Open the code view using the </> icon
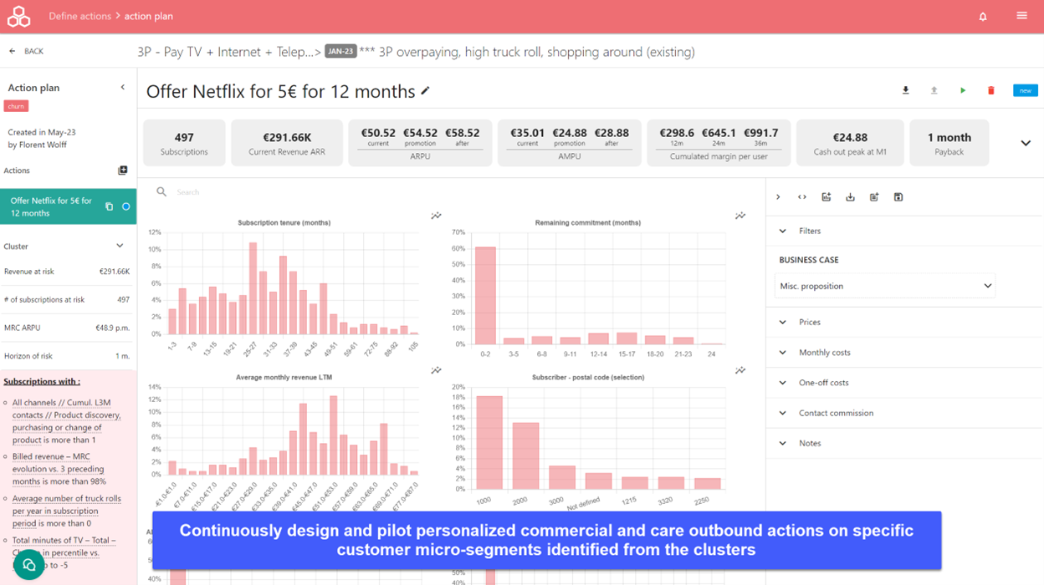Image resolution: width=1044 pixels, height=585 pixels. 802,196
